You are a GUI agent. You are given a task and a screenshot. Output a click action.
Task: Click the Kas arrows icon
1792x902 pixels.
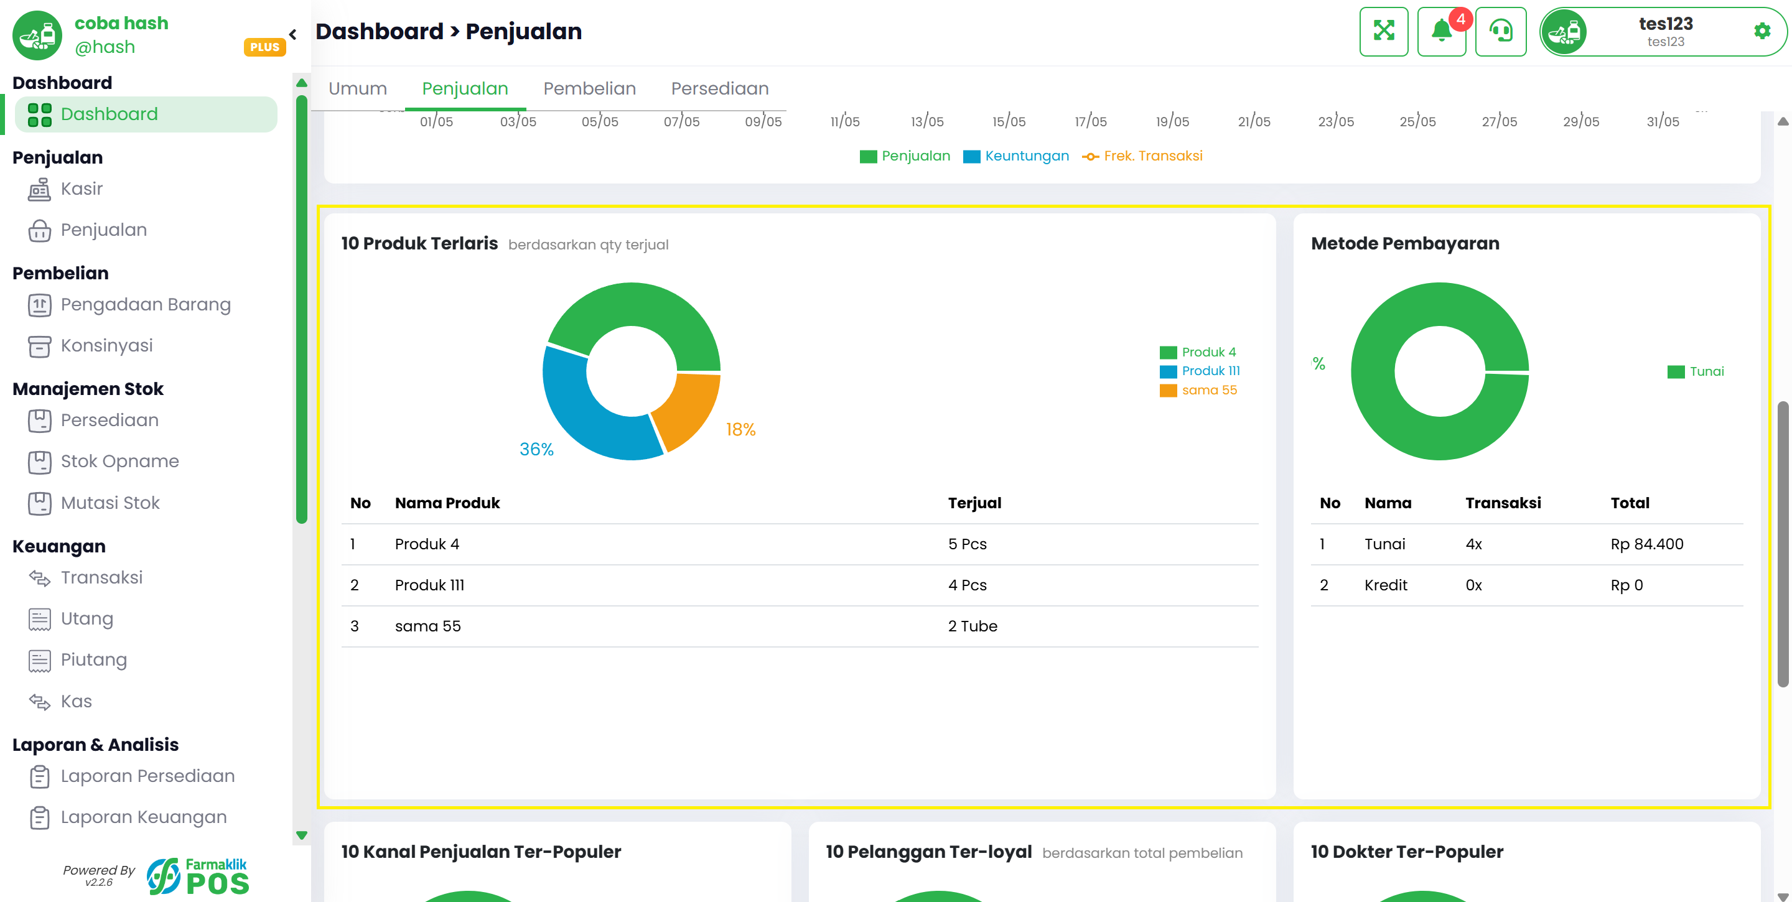(x=39, y=702)
